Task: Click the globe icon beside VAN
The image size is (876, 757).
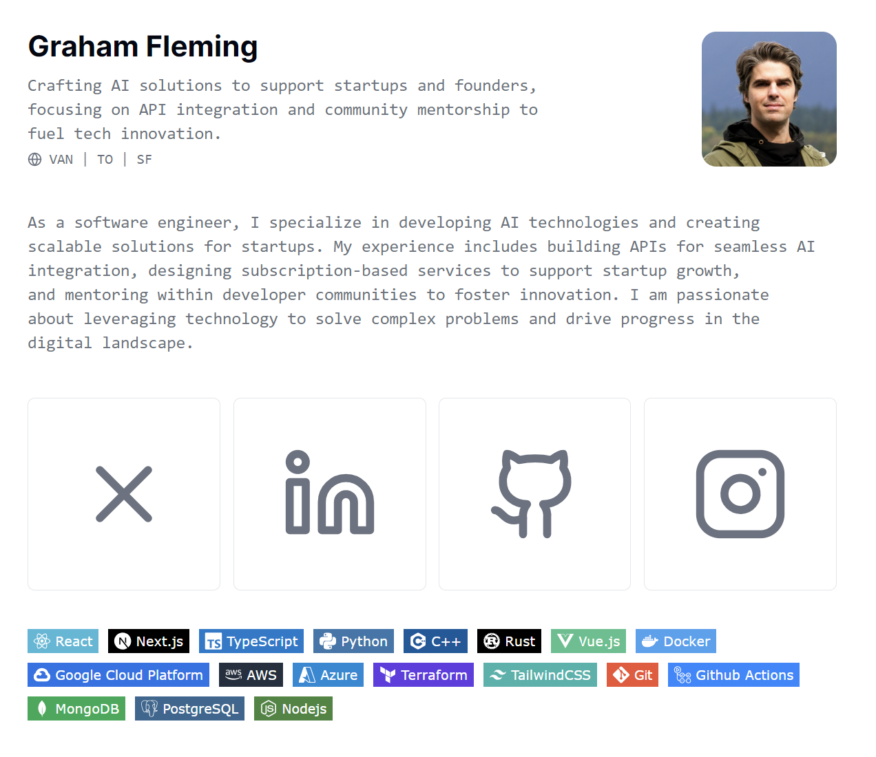Action: (35, 160)
